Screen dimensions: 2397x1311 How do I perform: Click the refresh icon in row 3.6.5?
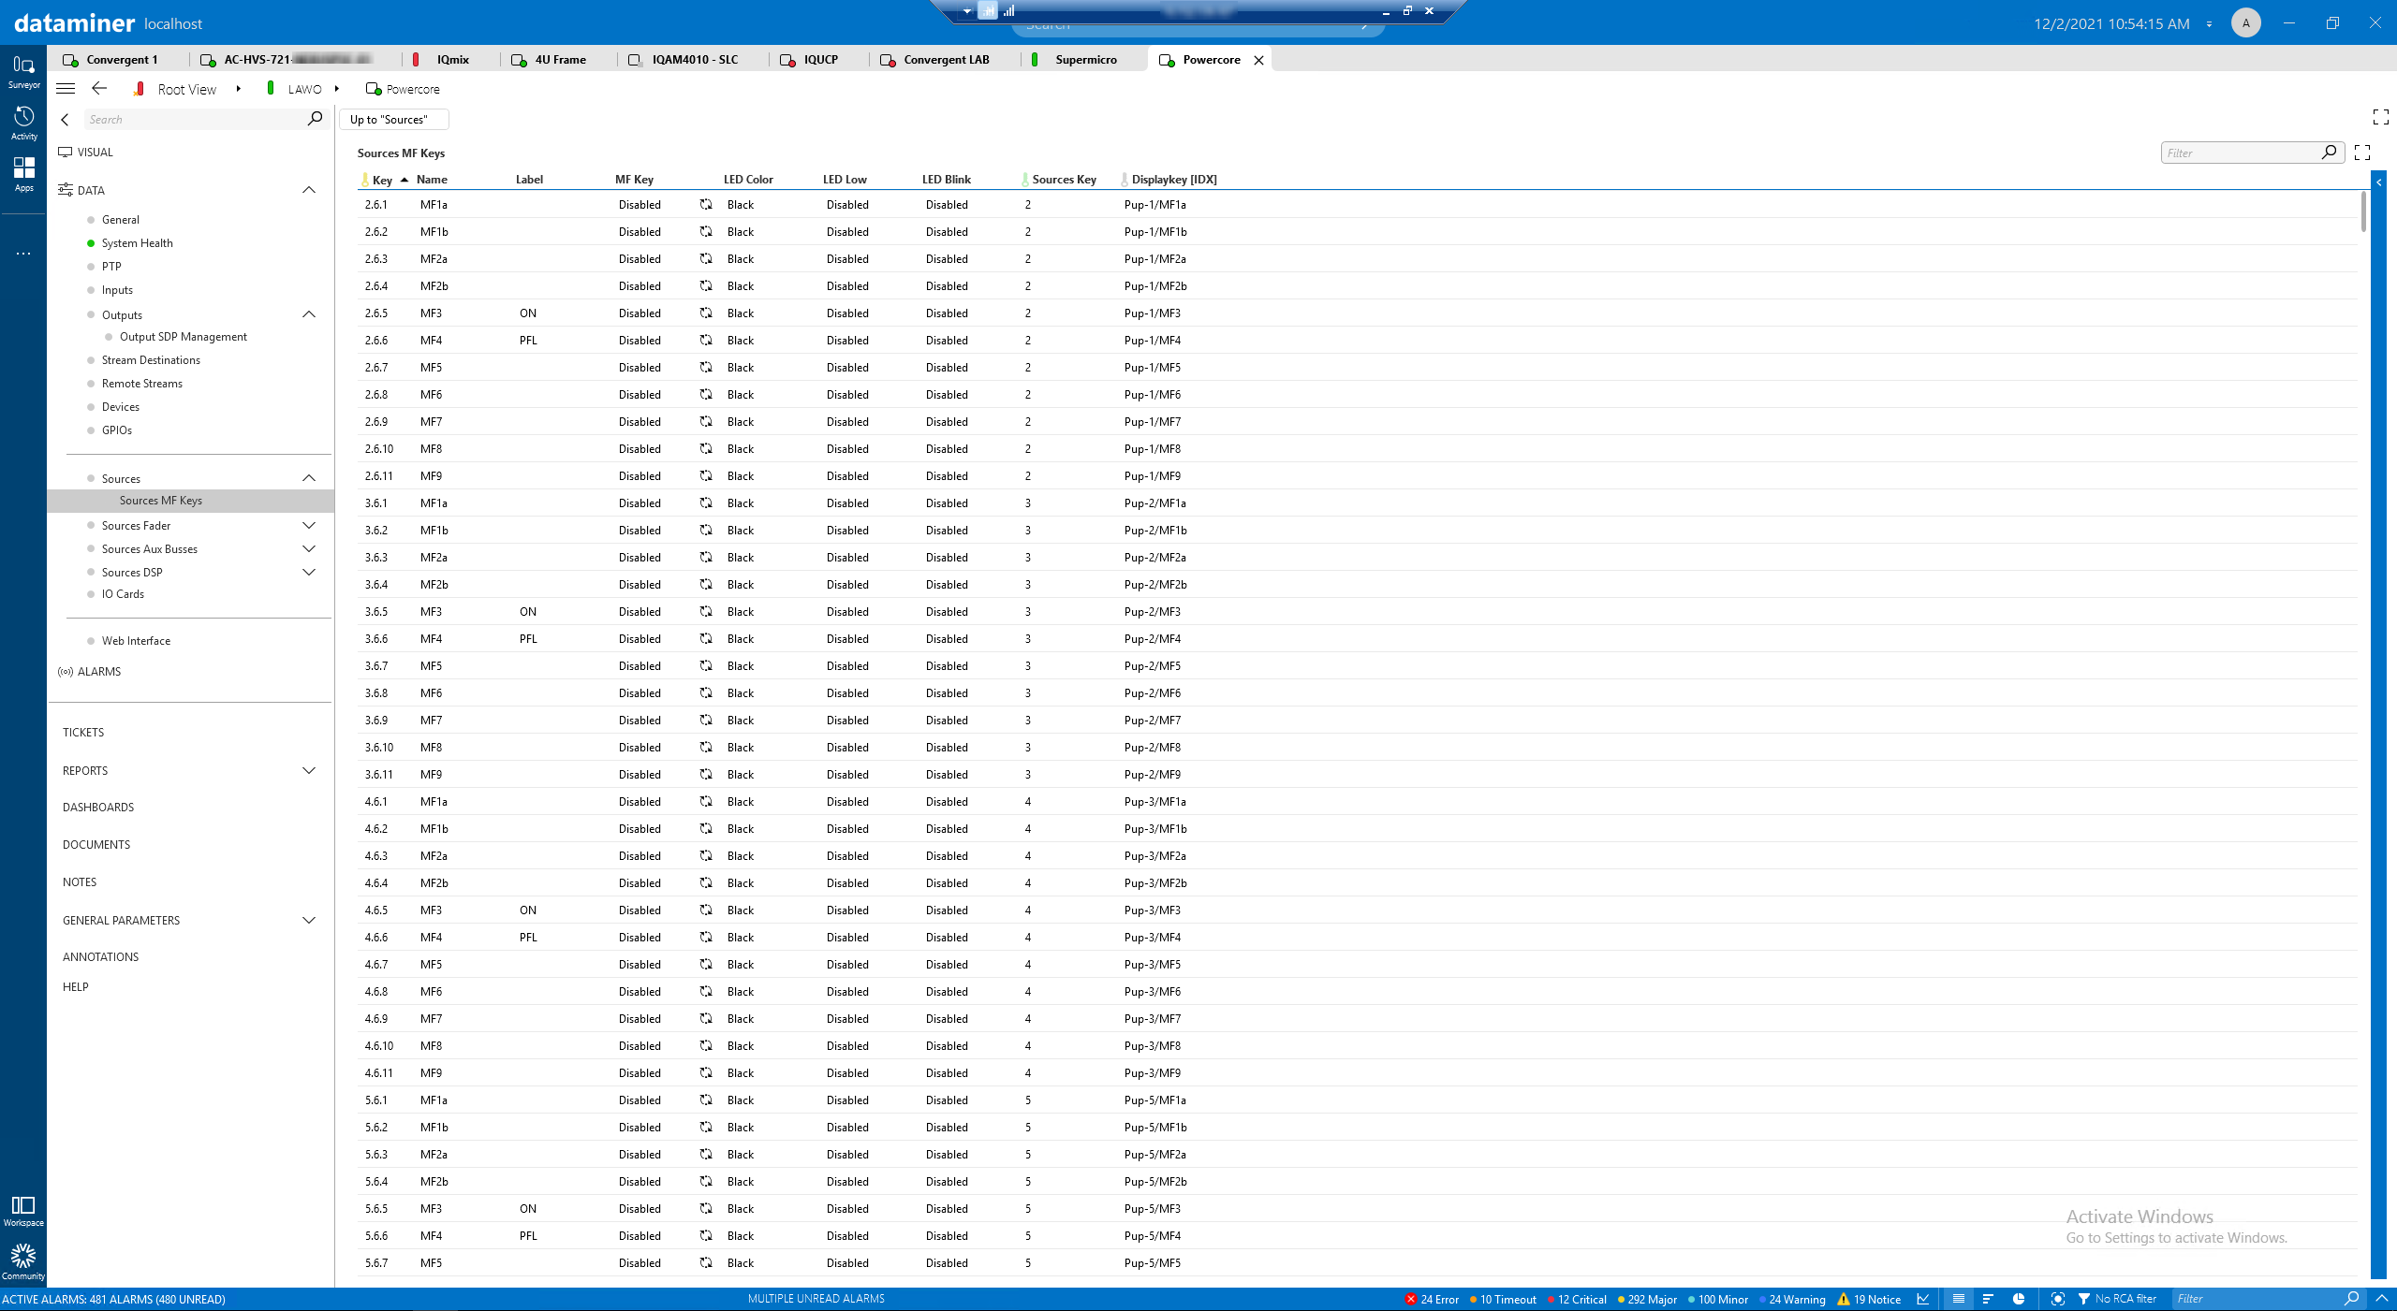[706, 611]
